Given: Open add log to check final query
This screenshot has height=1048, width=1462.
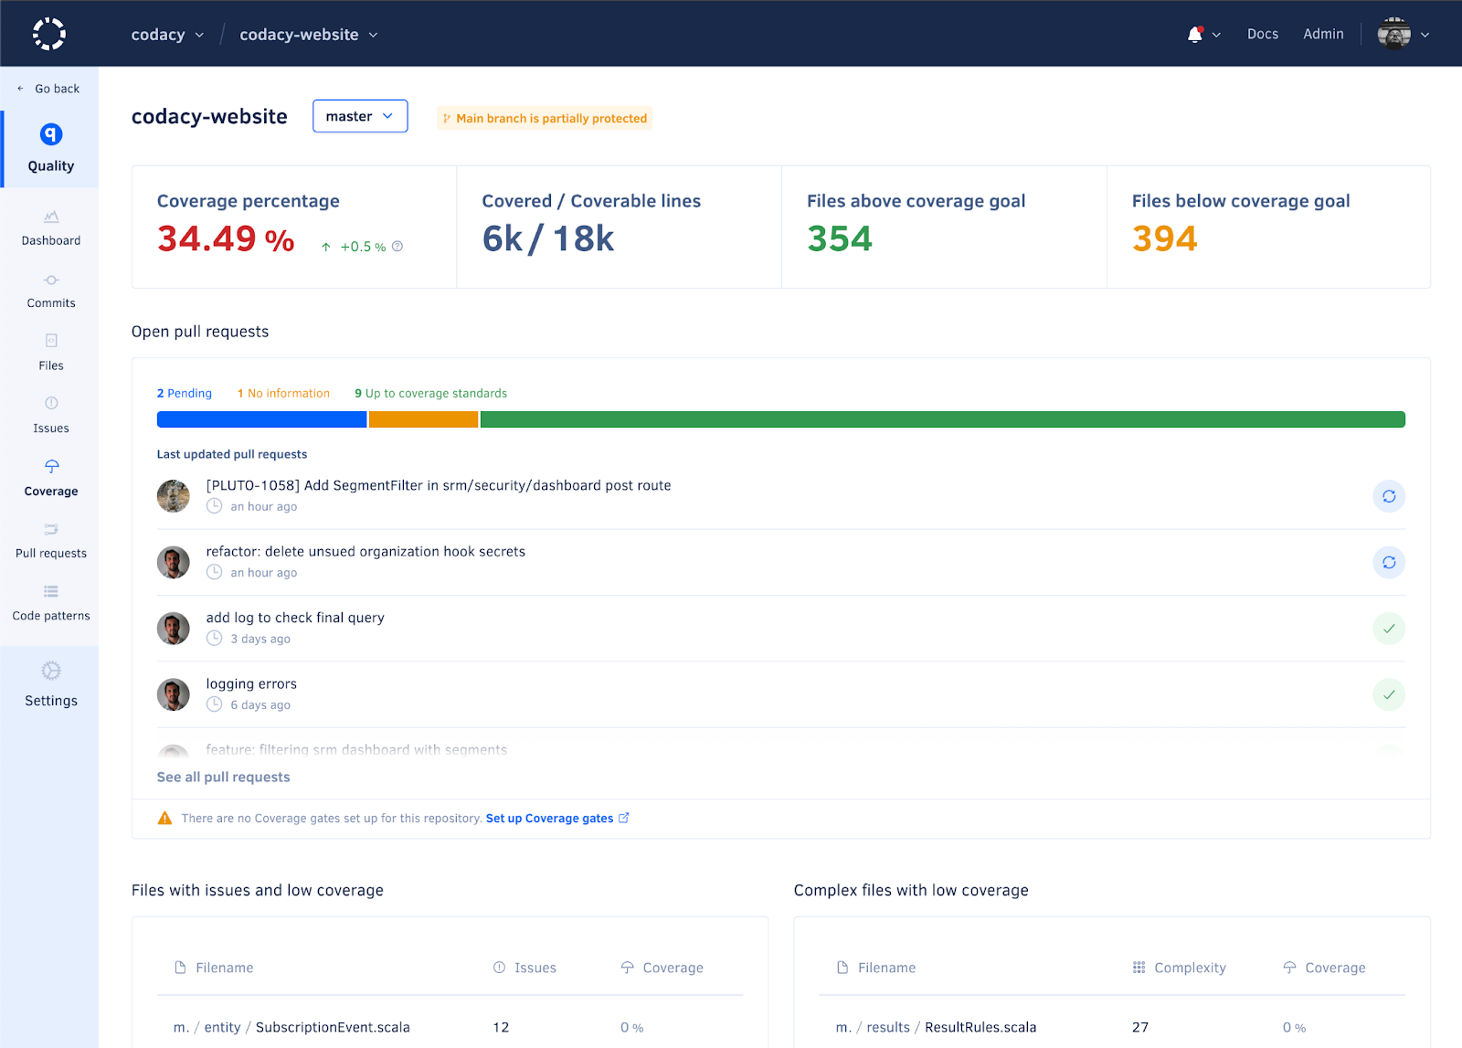Looking at the screenshot, I should click(295, 619).
